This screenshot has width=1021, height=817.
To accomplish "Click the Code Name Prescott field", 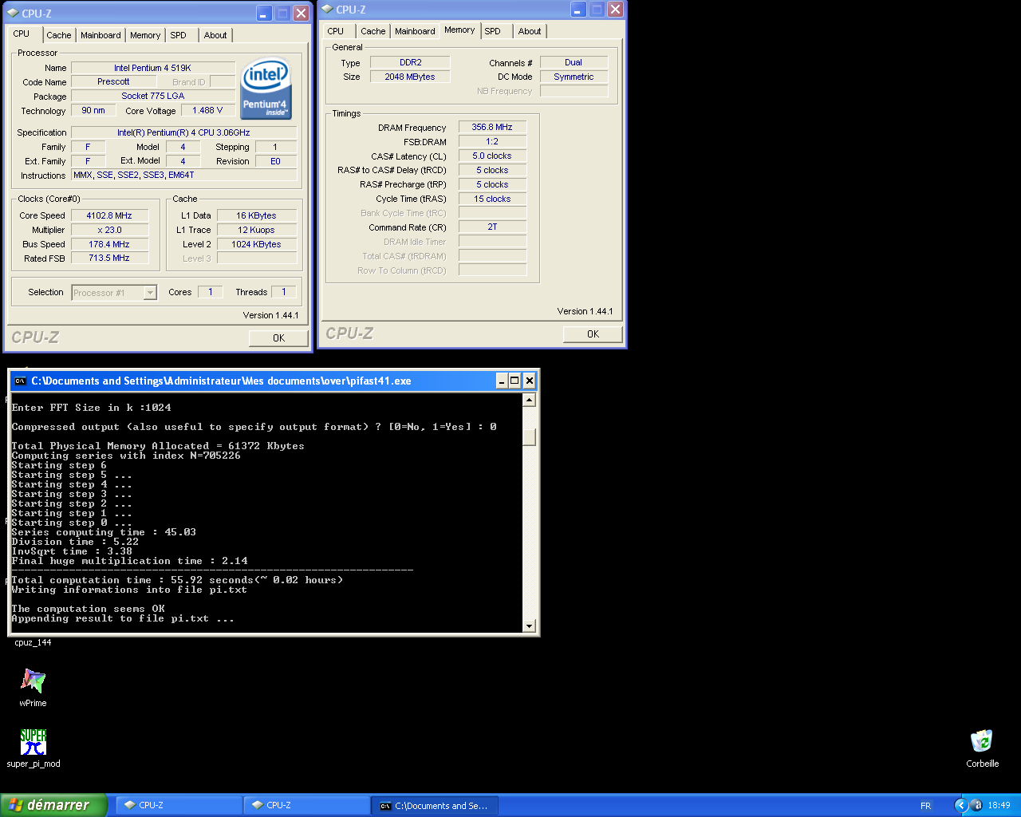I will [x=113, y=81].
